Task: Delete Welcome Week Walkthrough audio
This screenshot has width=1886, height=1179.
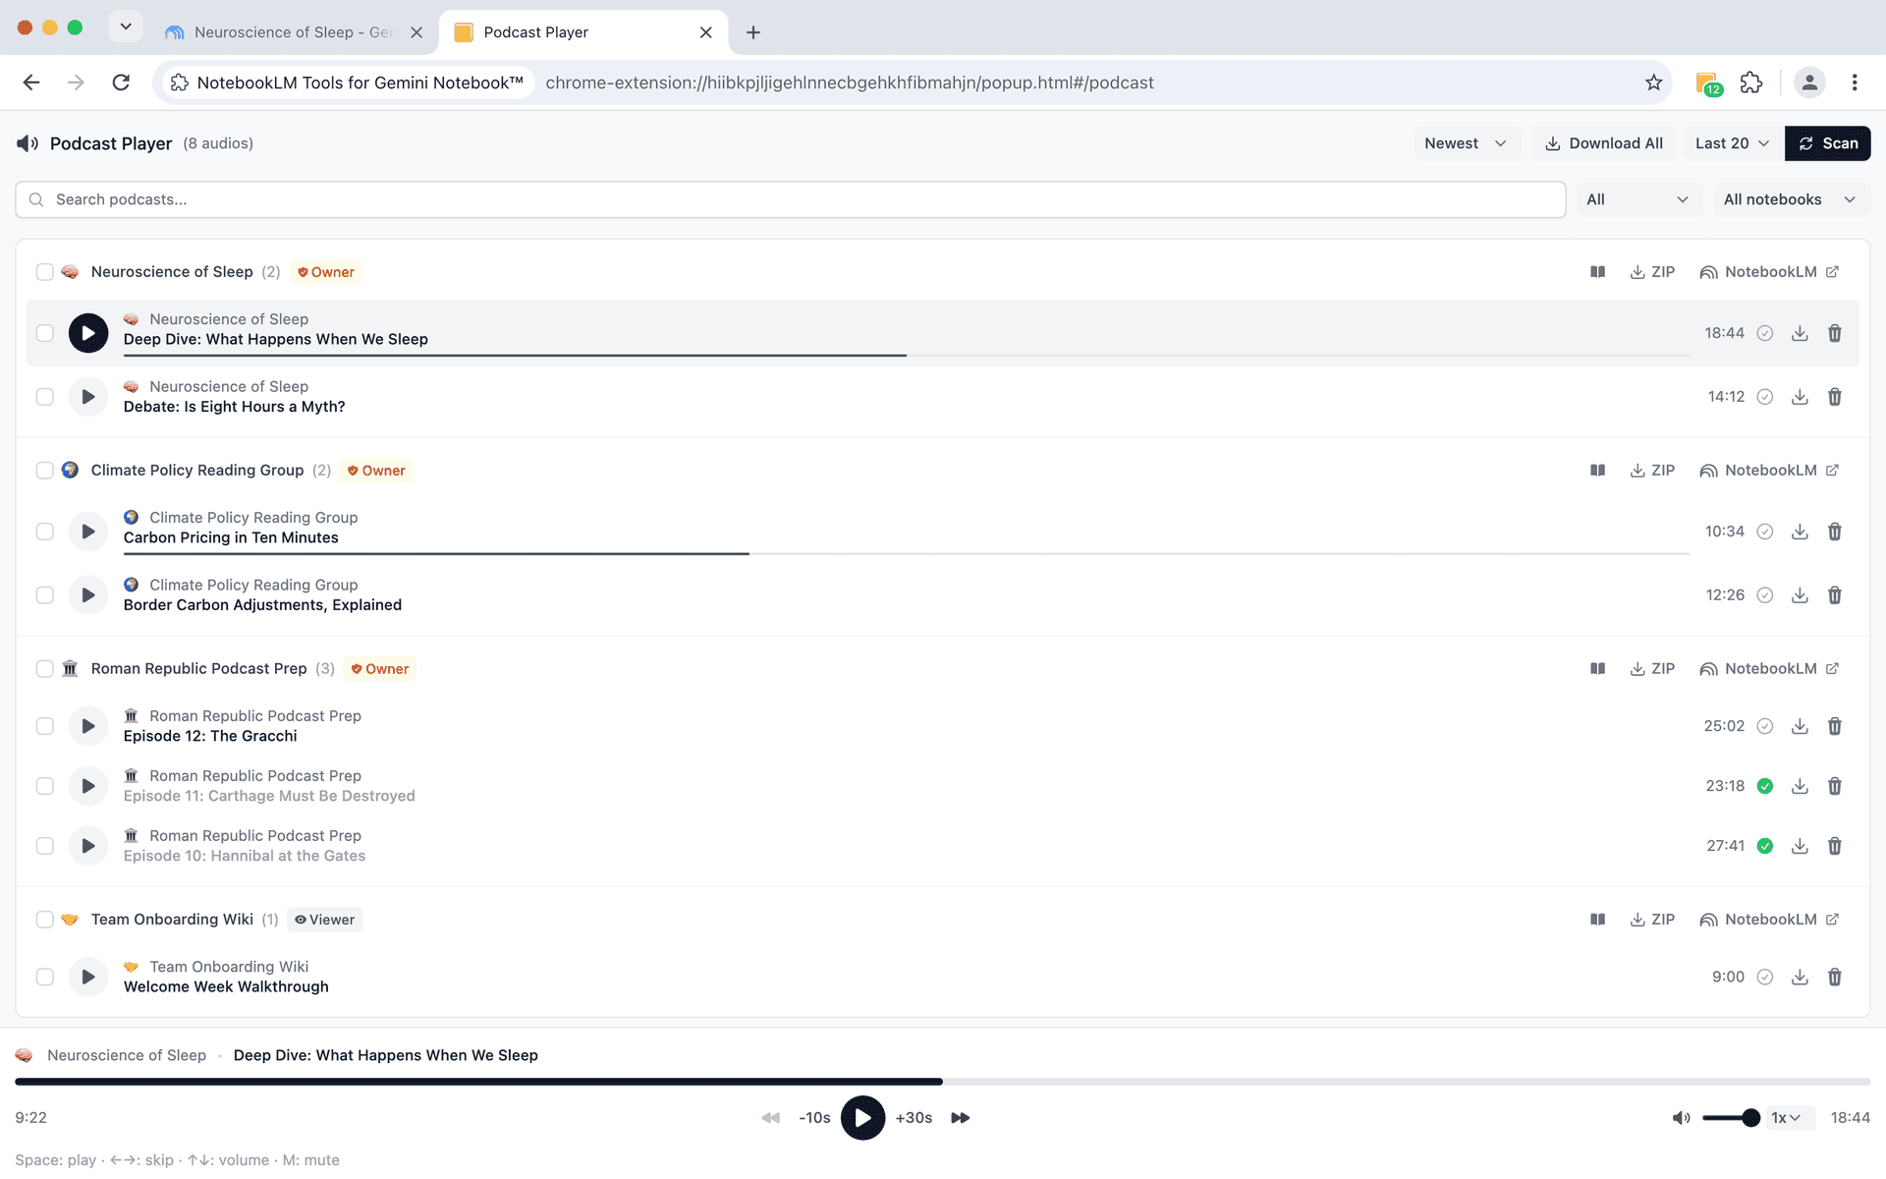Action: pos(1834,977)
